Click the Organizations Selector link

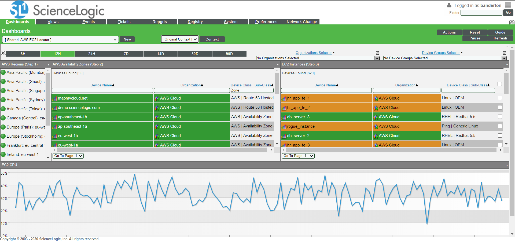tap(314, 53)
